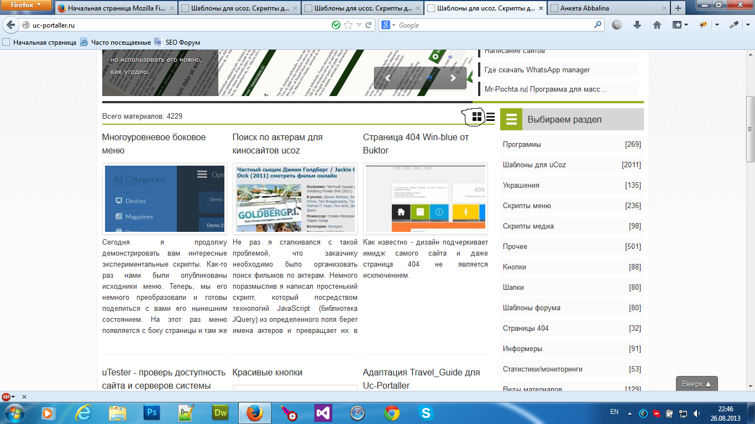Reload the page via refresh icon
This screenshot has width=755, height=424.
pos(369,25)
